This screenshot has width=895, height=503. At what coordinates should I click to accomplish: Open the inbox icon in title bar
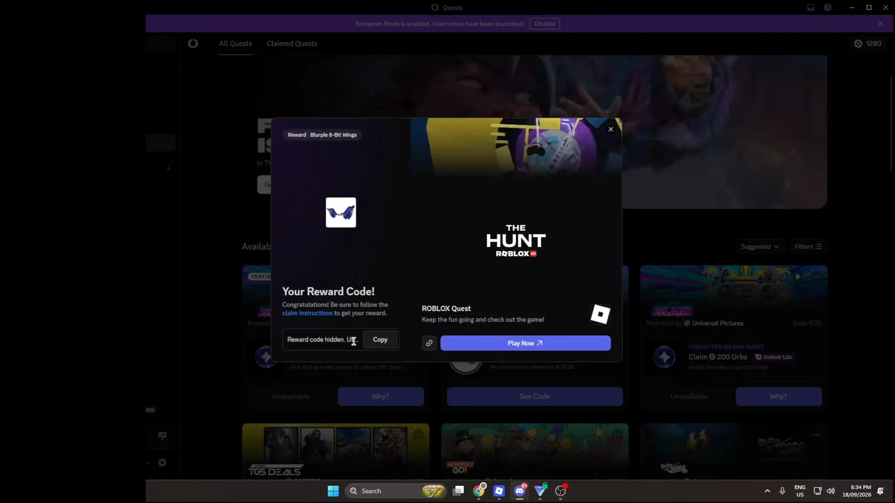point(811,7)
